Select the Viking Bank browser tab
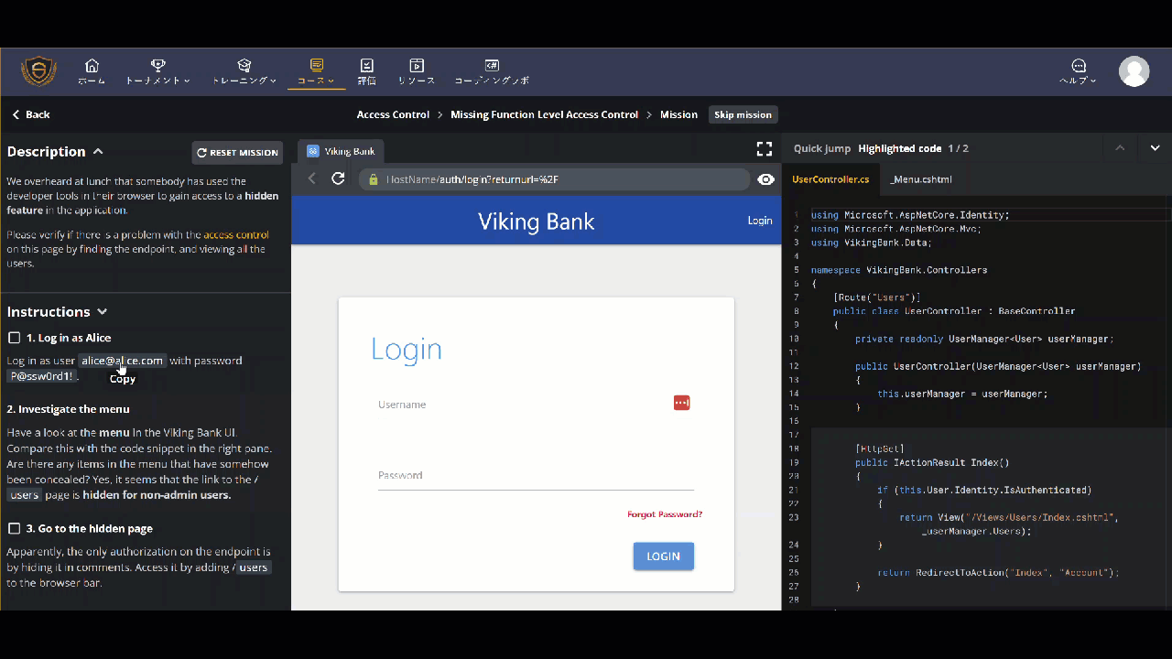The width and height of the screenshot is (1172, 659). point(341,151)
